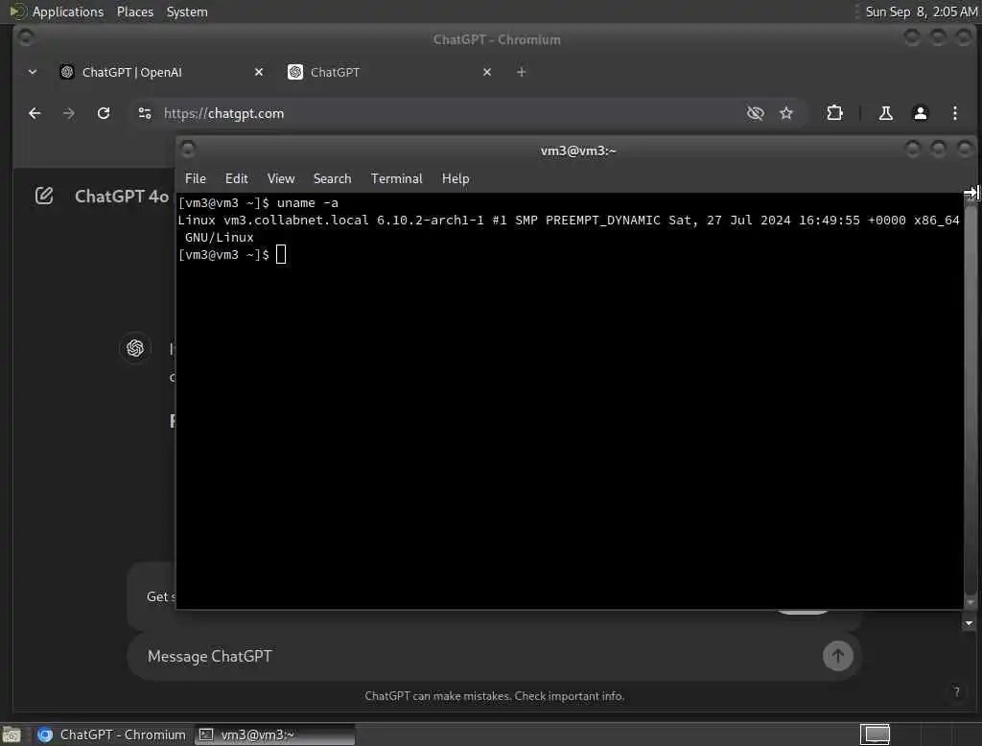
Task: Reload the chatgpt.com page
Action: pyautogui.click(x=104, y=113)
